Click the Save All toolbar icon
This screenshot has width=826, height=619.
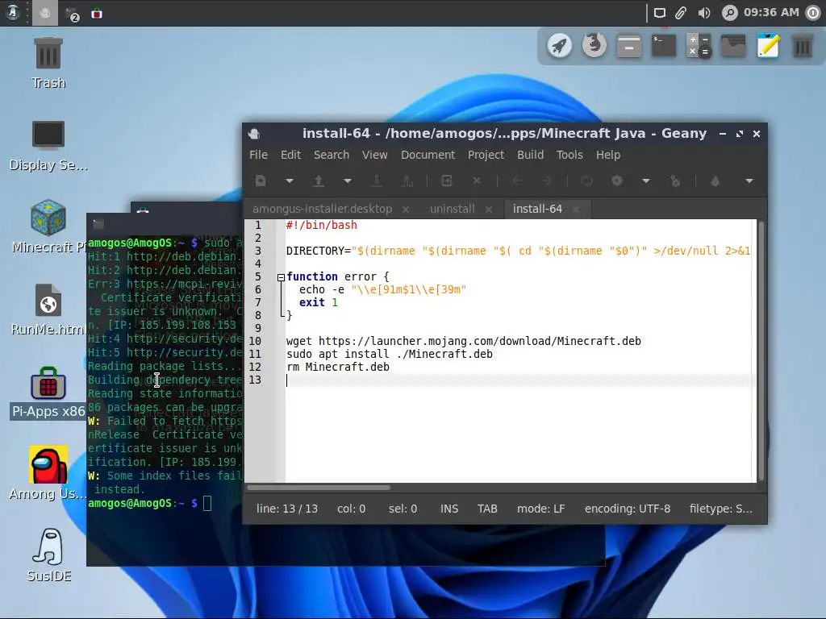point(407,181)
